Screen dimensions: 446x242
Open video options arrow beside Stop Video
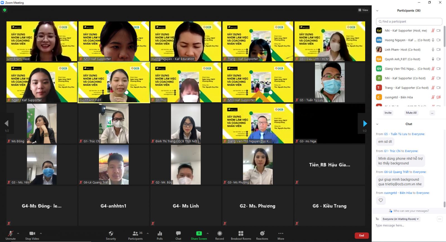pos(41,233)
